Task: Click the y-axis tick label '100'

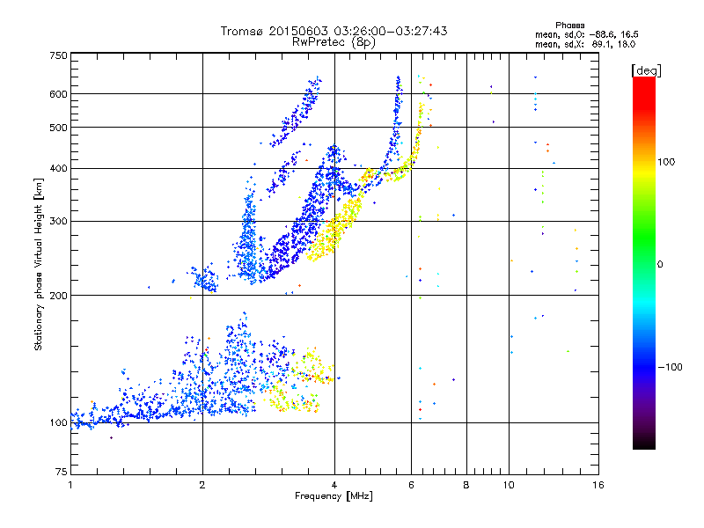Action: pyautogui.click(x=58, y=423)
